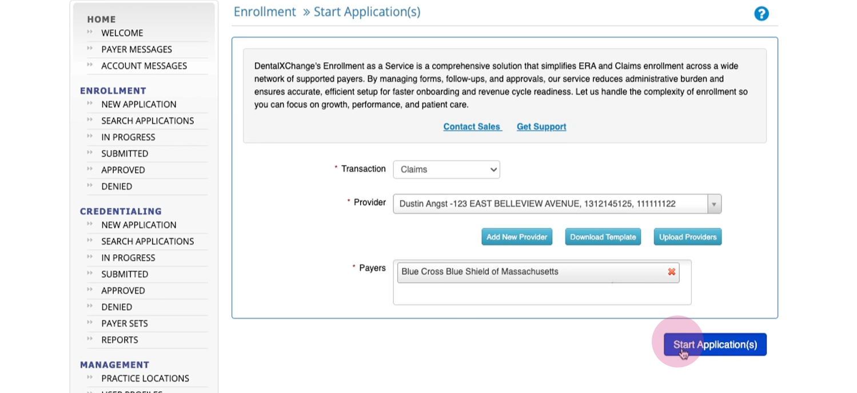857x393 pixels.
Task: Open the blue help question mark icon
Action: click(x=761, y=14)
